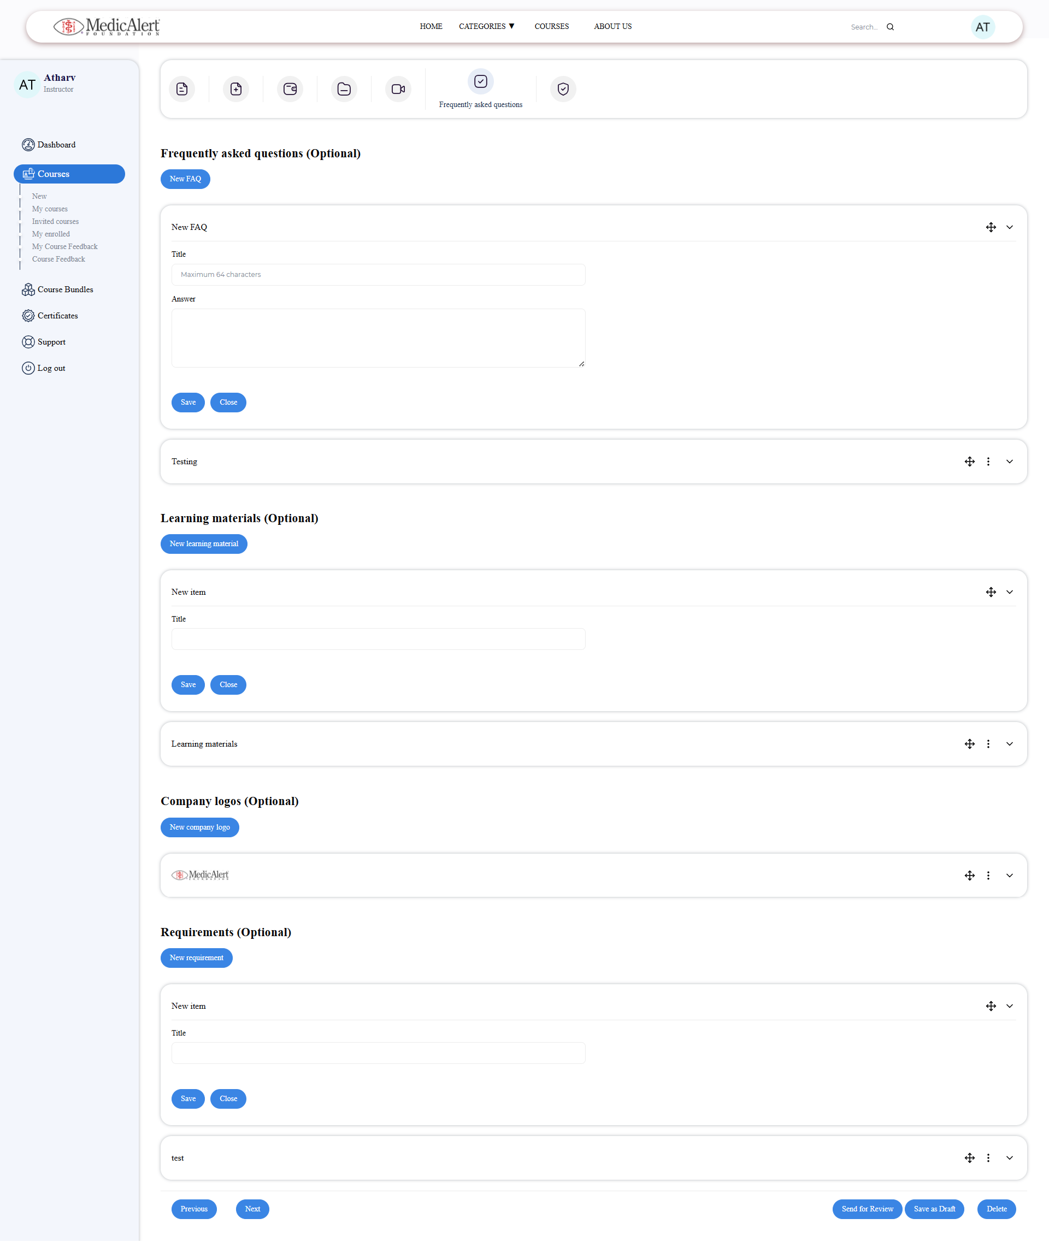The height and width of the screenshot is (1242, 1049).
Task: Click the search magnifier icon
Action: 889,27
